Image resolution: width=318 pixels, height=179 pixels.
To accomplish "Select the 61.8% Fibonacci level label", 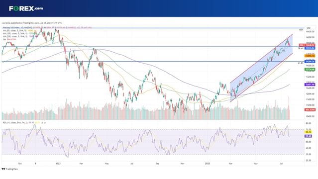I will [x=301, y=63].
